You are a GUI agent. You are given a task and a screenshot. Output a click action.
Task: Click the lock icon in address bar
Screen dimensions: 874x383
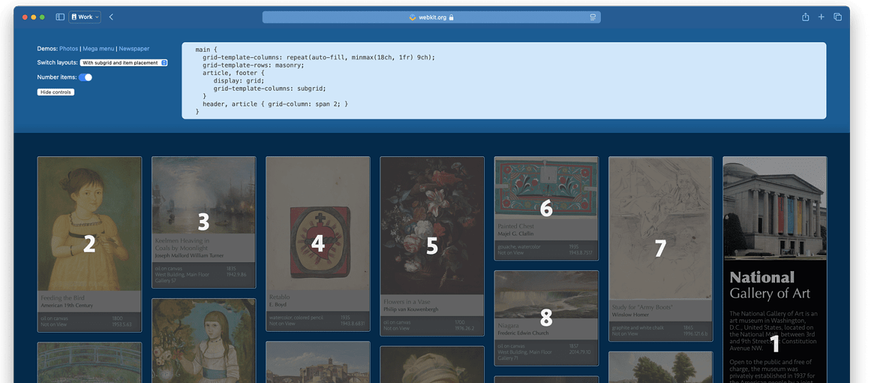[x=451, y=17]
